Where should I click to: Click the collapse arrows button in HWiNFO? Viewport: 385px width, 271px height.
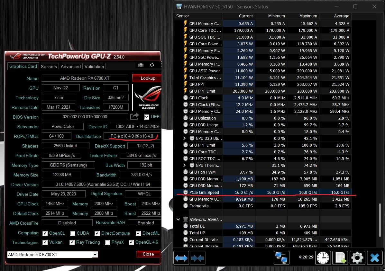point(197,258)
